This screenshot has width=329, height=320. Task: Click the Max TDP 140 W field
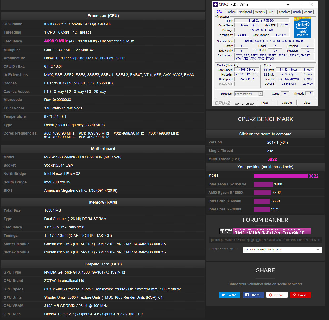pyautogui.click(x=284, y=25)
